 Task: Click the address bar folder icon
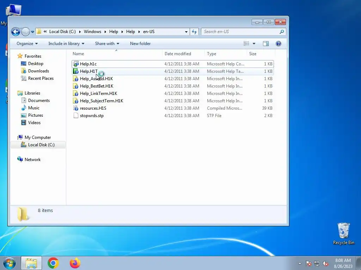tap(39, 31)
